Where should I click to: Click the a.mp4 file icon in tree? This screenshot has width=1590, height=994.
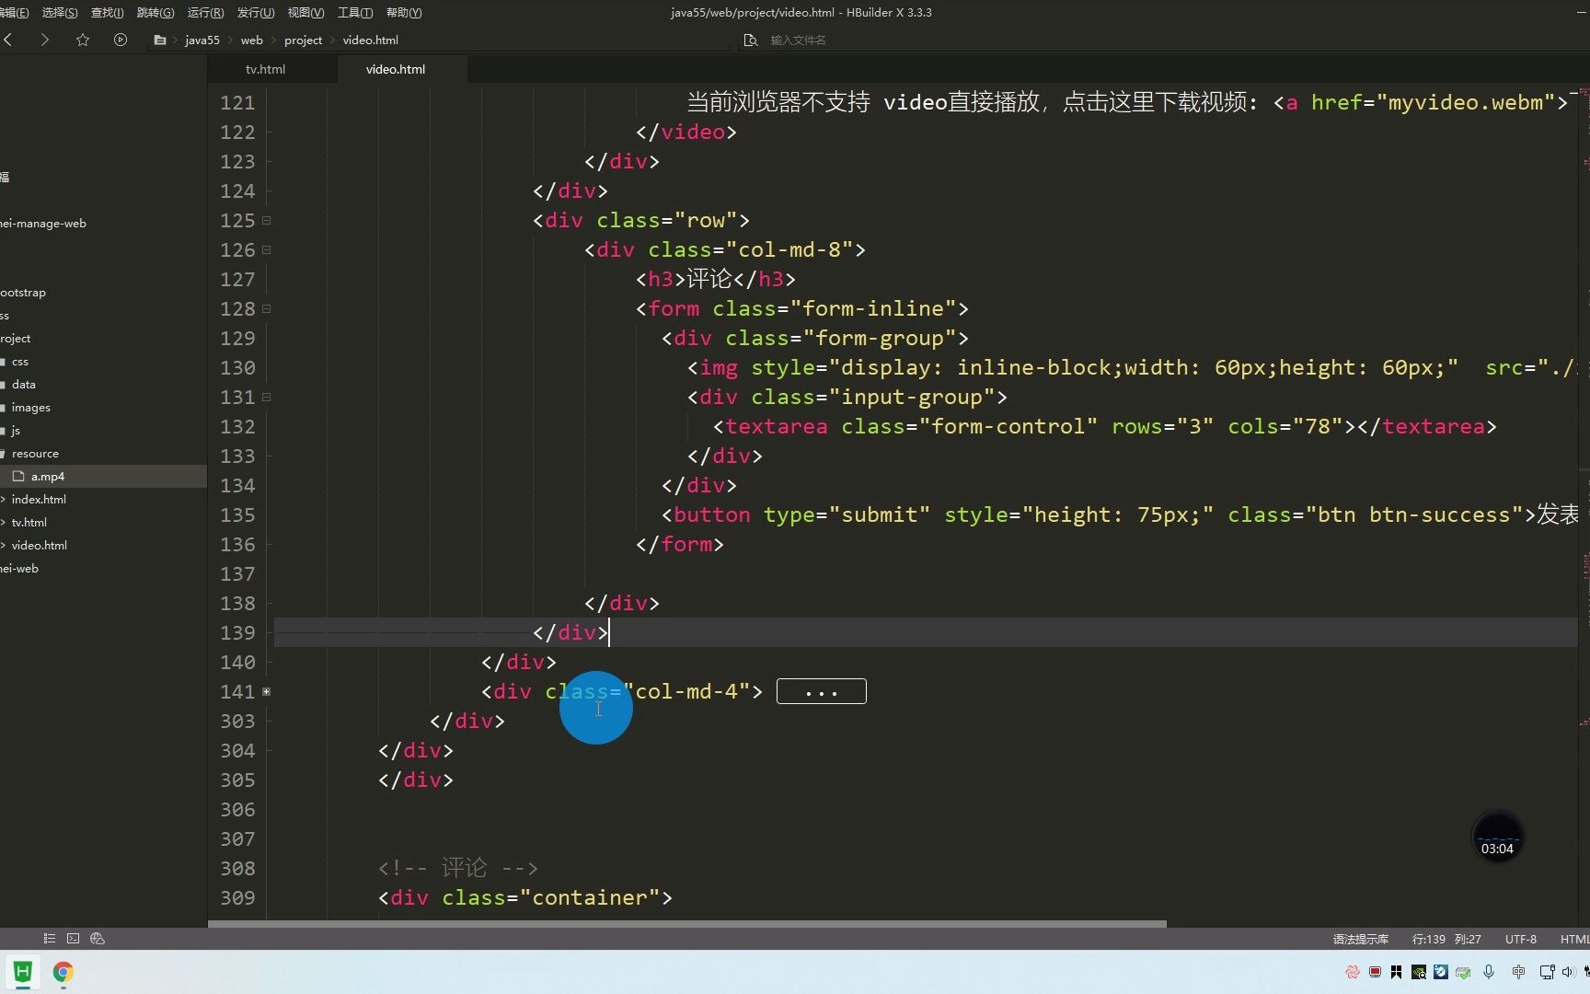pos(18,476)
